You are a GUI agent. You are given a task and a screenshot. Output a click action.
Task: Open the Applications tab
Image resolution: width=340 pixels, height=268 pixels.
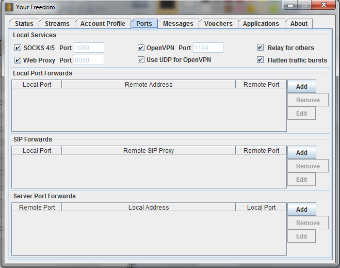click(x=261, y=23)
